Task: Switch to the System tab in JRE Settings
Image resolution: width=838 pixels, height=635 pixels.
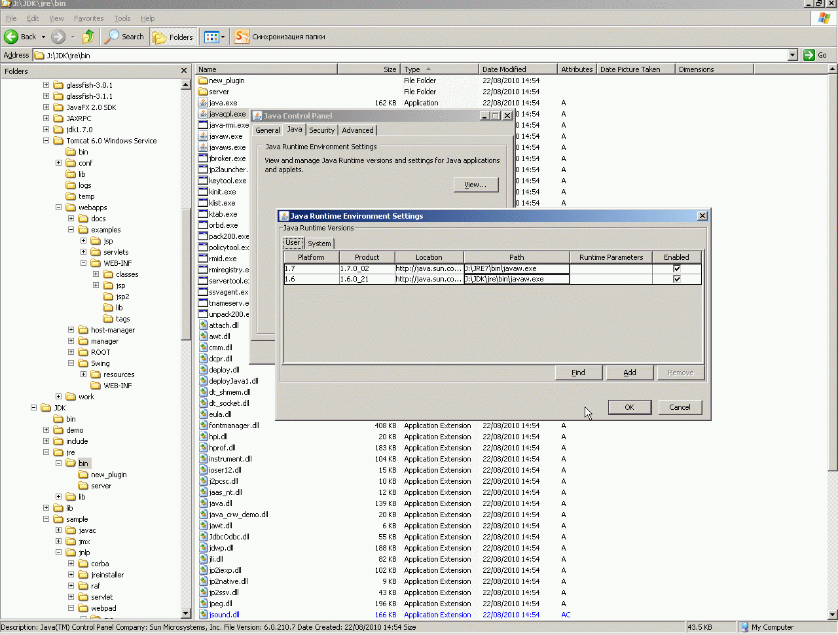Action: pos(319,244)
